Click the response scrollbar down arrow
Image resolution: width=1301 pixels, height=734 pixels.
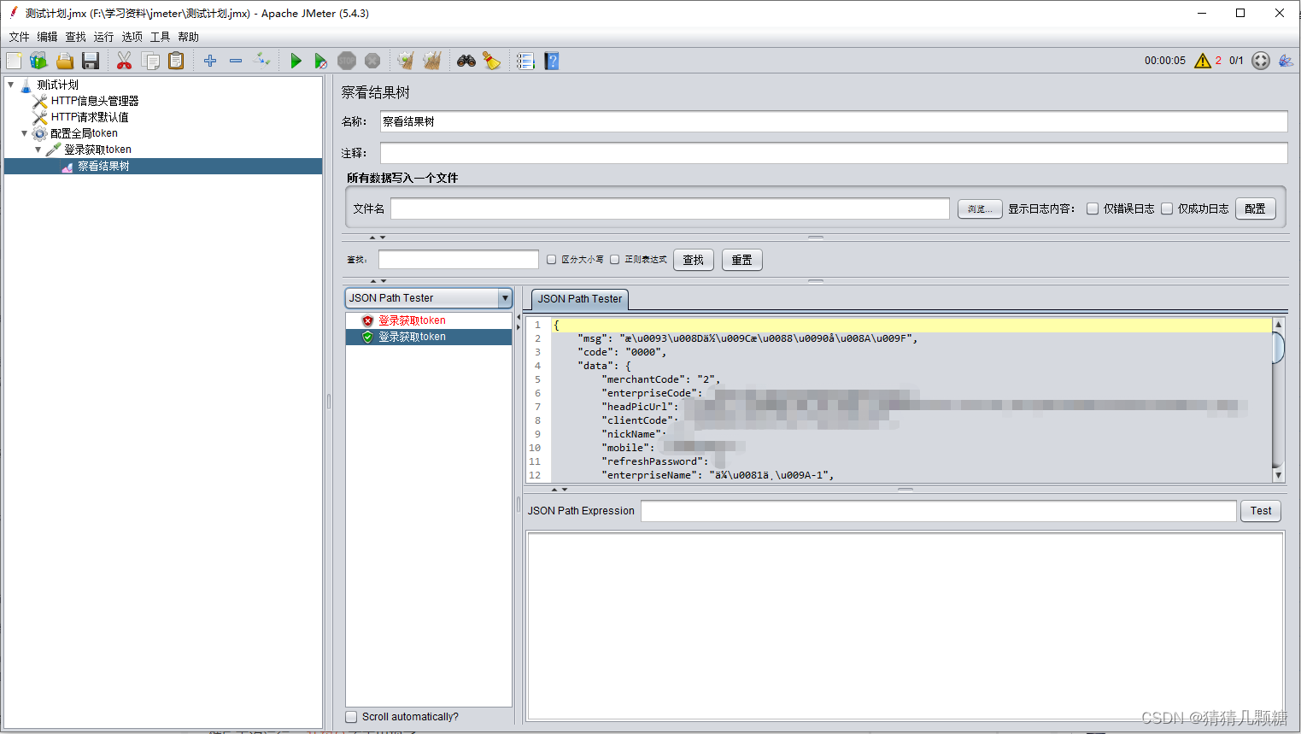(x=1278, y=475)
